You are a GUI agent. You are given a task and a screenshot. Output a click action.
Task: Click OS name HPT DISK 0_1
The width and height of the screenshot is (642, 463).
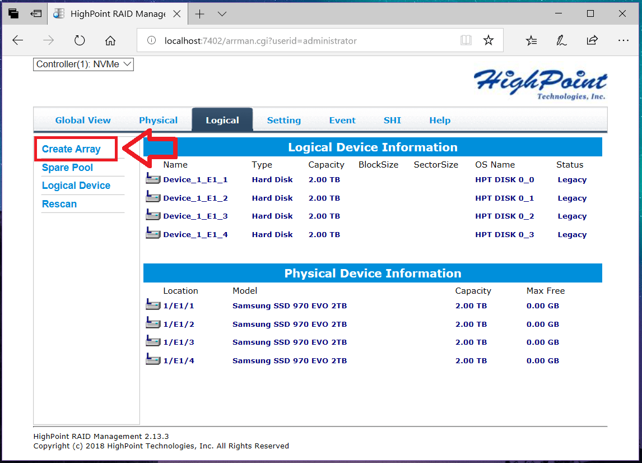click(x=504, y=198)
